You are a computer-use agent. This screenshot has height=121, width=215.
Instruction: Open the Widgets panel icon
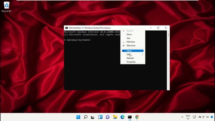coord(100,117)
